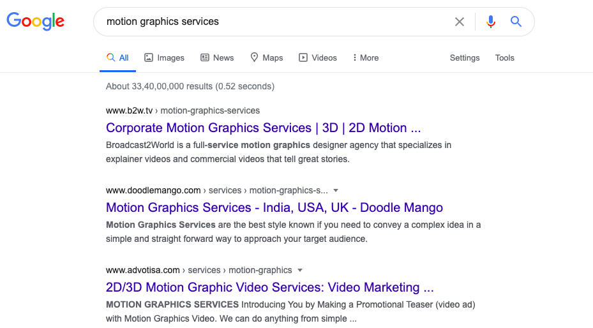Click the blue magnifying glass search icon
Viewport: 593px width, 328px height.
(x=516, y=22)
